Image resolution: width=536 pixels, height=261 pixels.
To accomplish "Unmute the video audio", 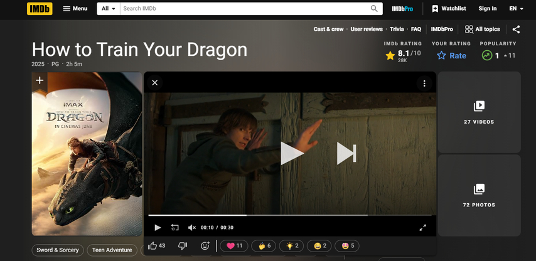I will 192,228.
